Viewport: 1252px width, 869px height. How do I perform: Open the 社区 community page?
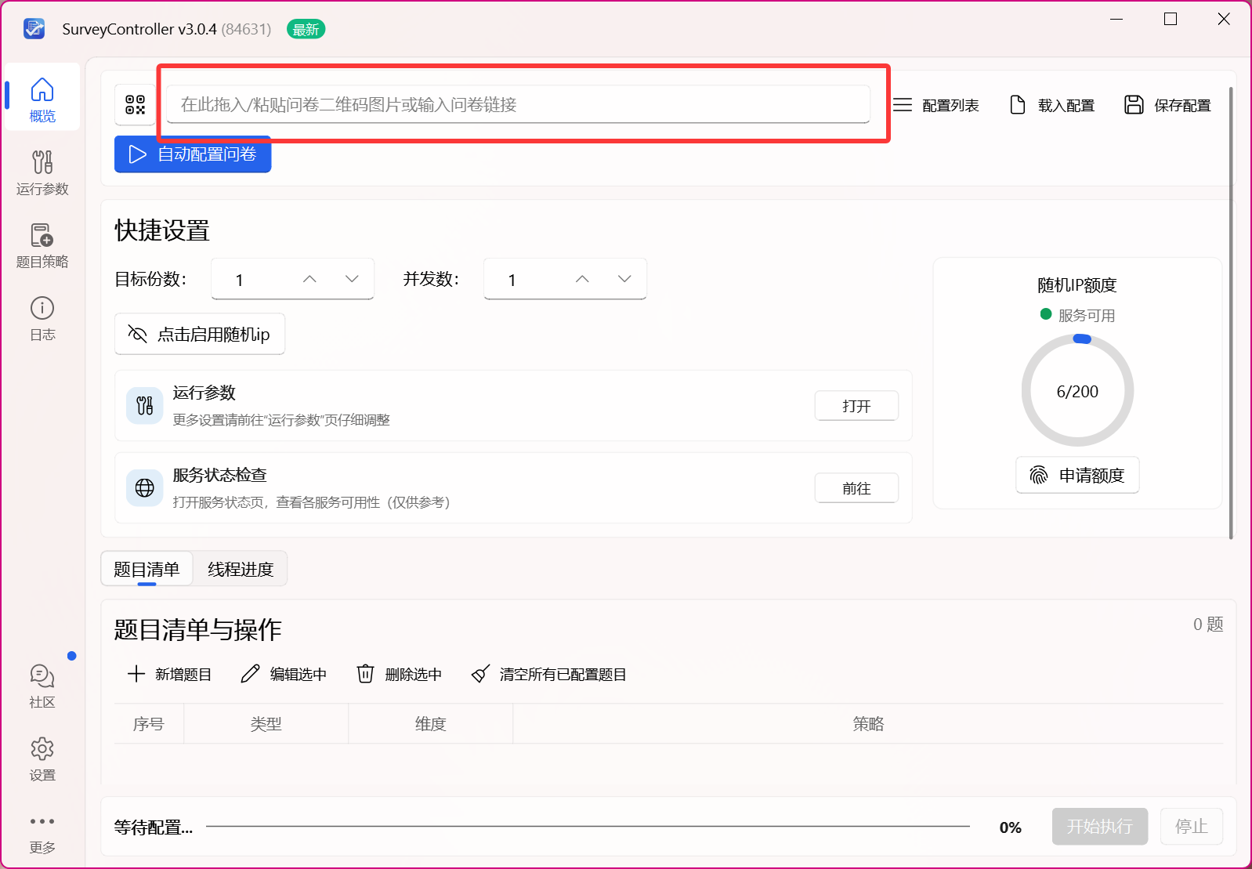(x=42, y=686)
